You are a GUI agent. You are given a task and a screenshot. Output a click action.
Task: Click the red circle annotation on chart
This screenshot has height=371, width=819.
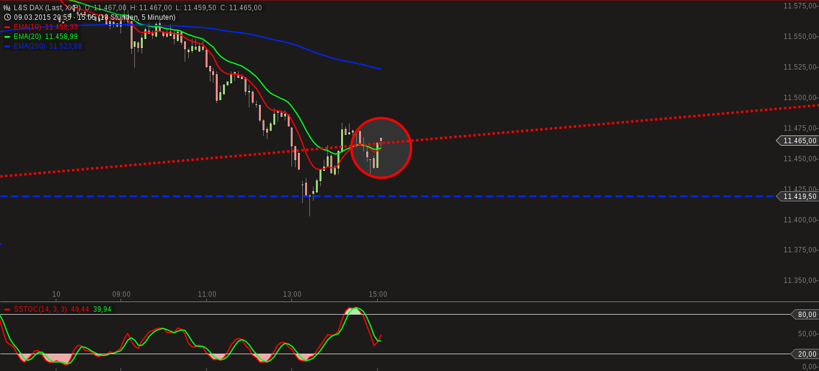point(382,147)
